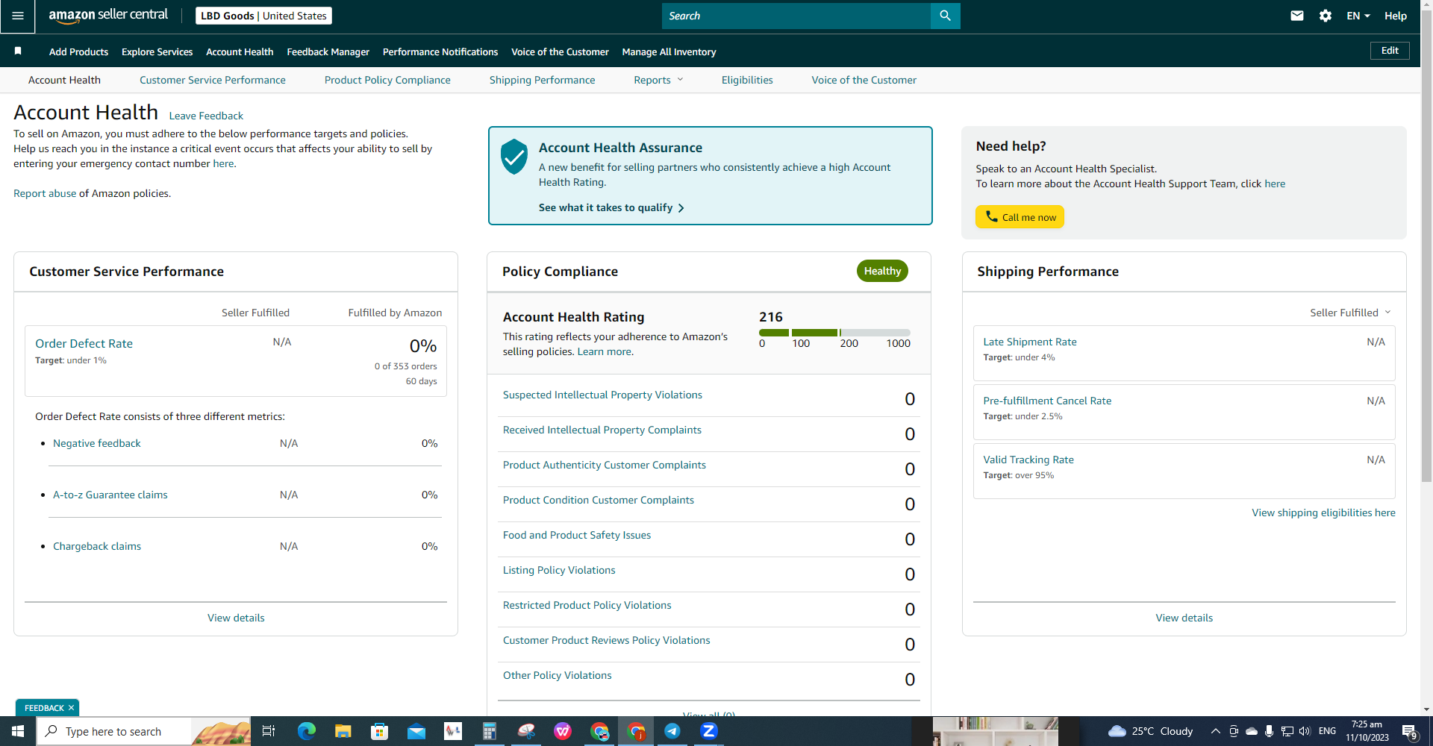Open the notifications action center
This screenshot has height=746, width=1433.
1410,731
